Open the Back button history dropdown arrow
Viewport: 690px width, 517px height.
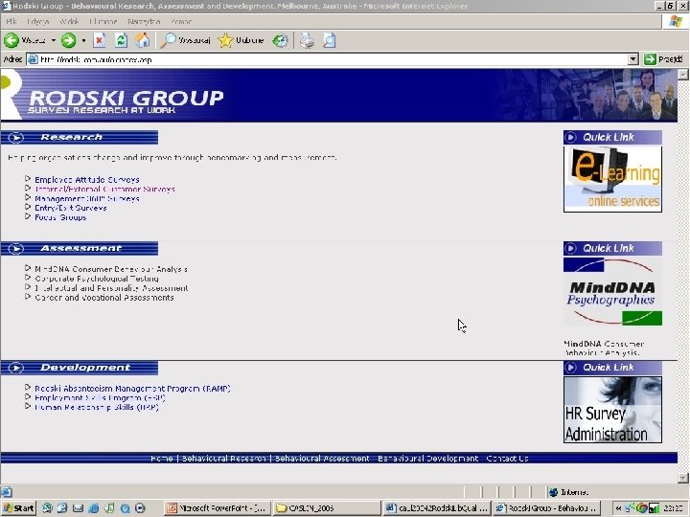pyautogui.click(x=54, y=40)
